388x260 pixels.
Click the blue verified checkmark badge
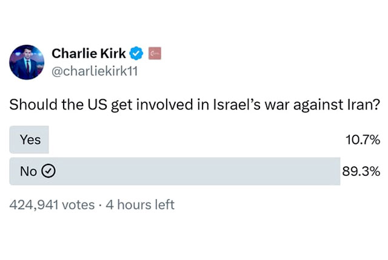(136, 53)
